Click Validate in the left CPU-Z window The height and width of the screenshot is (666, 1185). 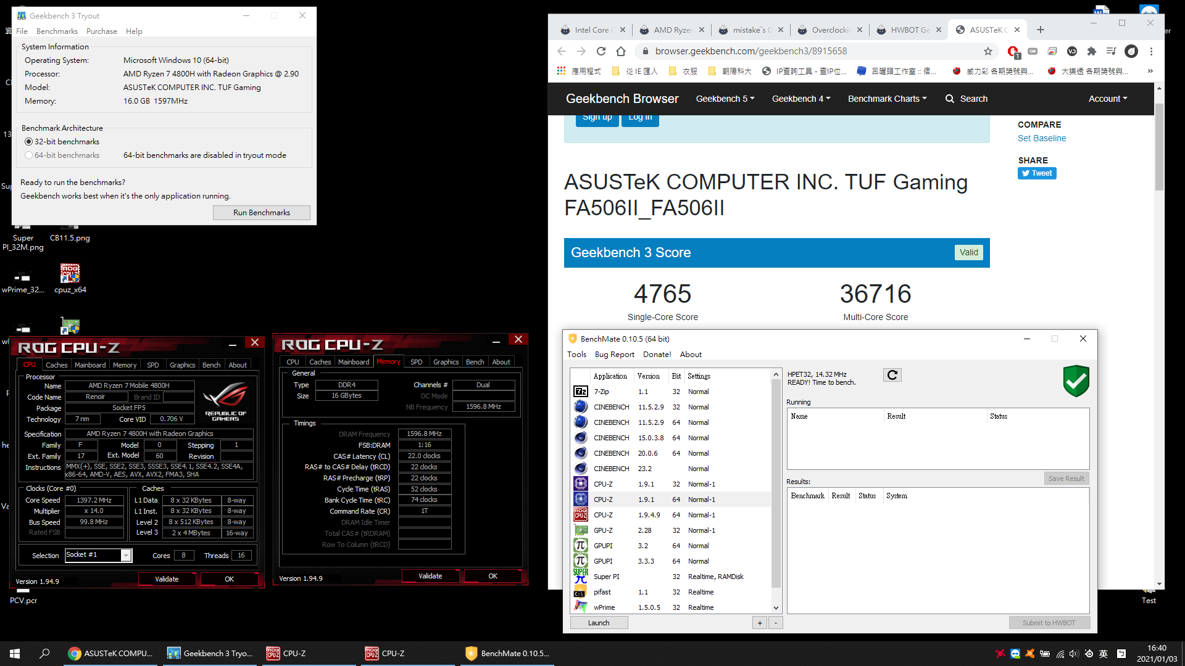tap(167, 579)
